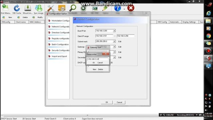Launch the Sync image tool
This screenshot has height=120, width=213.
39,9
